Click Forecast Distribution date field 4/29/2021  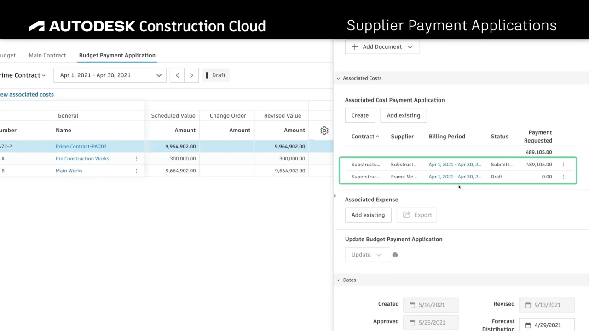pyautogui.click(x=547, y=325)
